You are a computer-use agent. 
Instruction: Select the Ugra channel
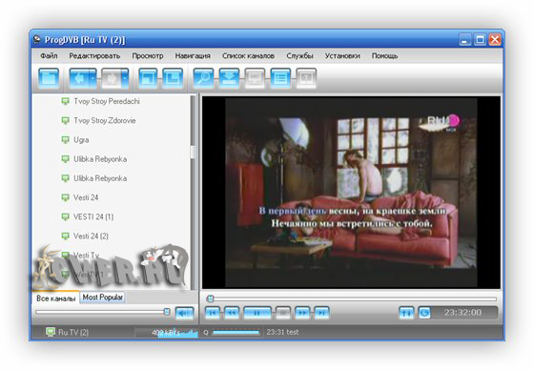tap(81, 140)
